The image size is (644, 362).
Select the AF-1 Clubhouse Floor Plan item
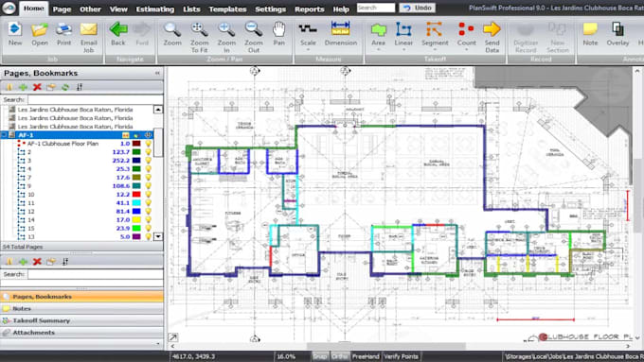coord(63,144)
